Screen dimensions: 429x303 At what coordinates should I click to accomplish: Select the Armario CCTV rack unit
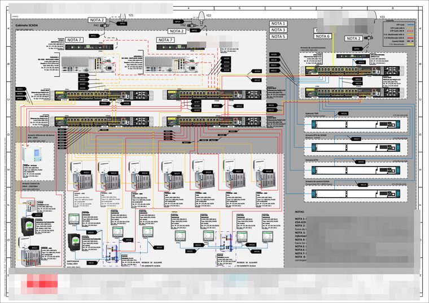point(356,170)
